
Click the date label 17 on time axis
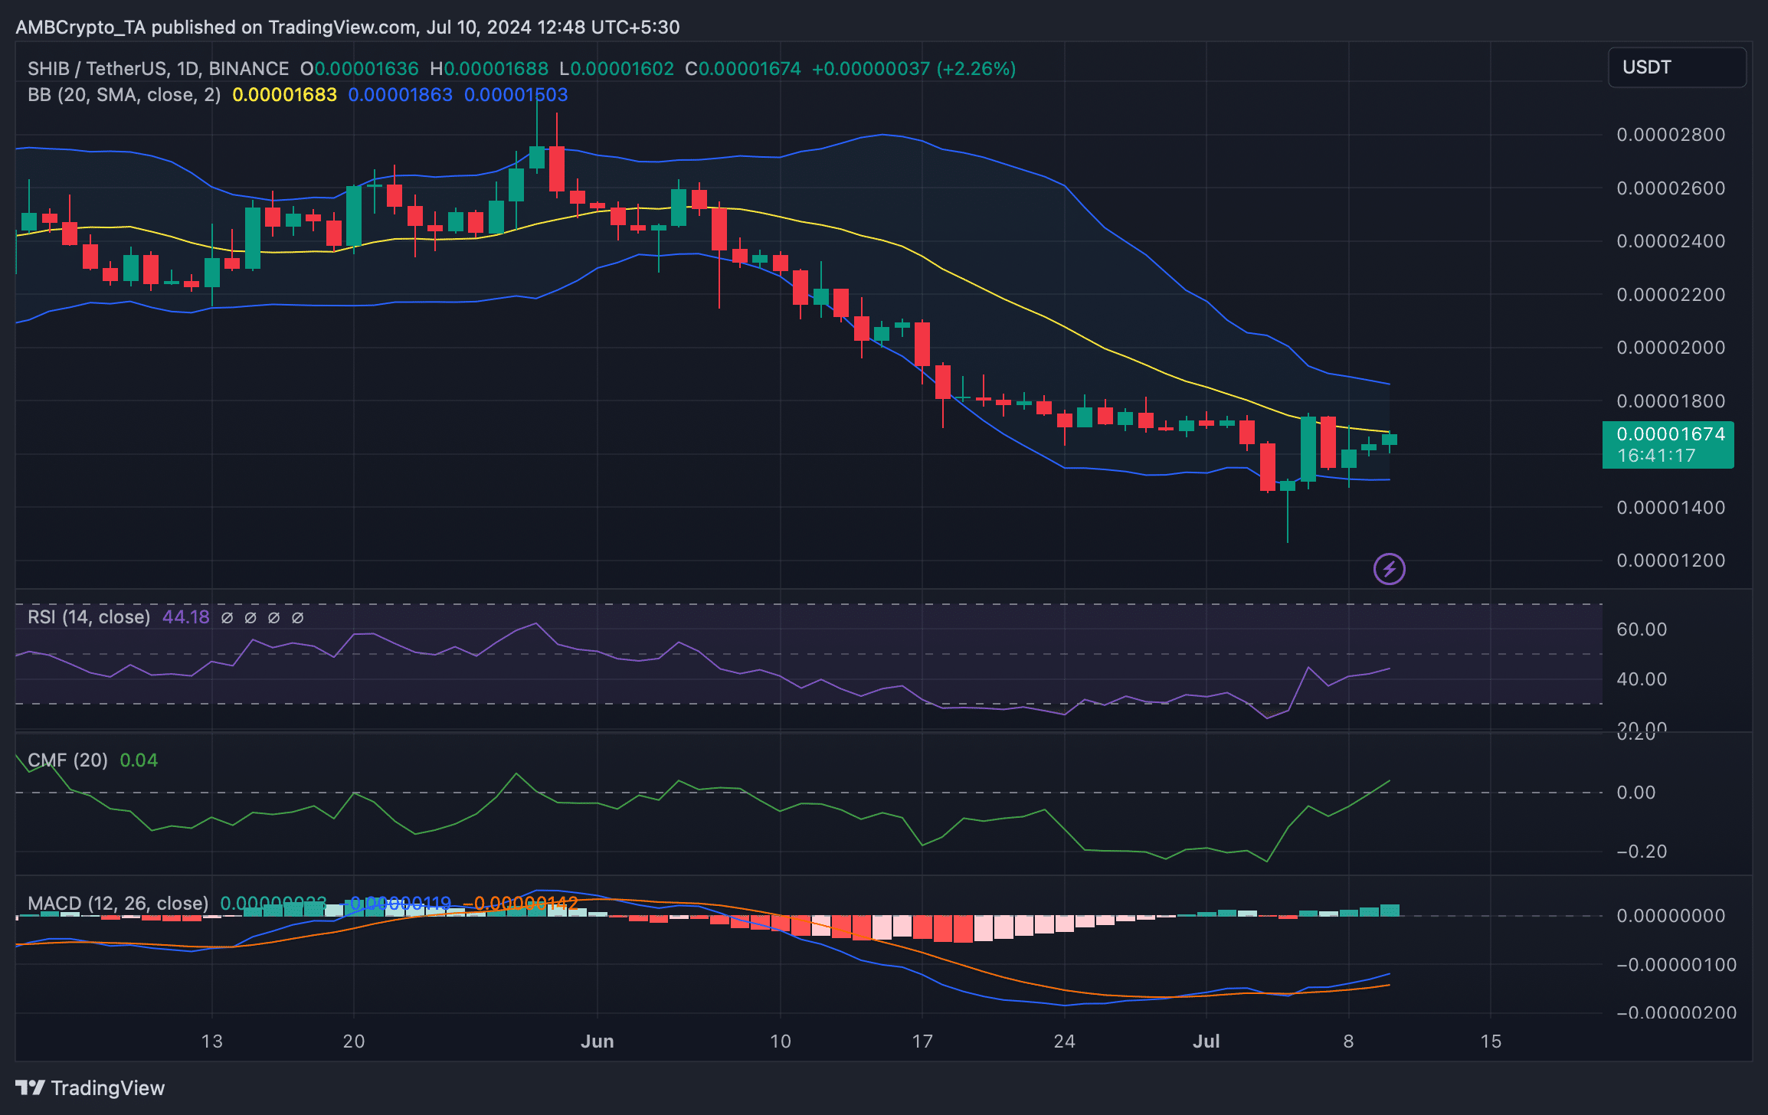pyautogui.click(x=922, y=1041)
